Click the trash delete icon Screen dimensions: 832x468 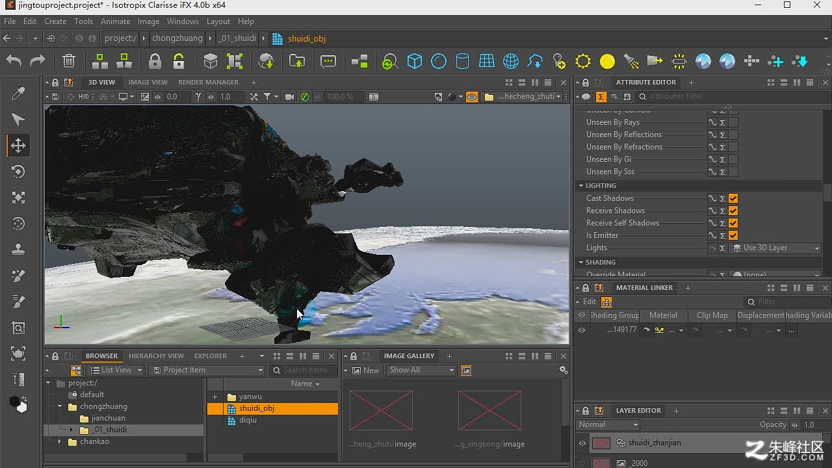tap(69, 61)
